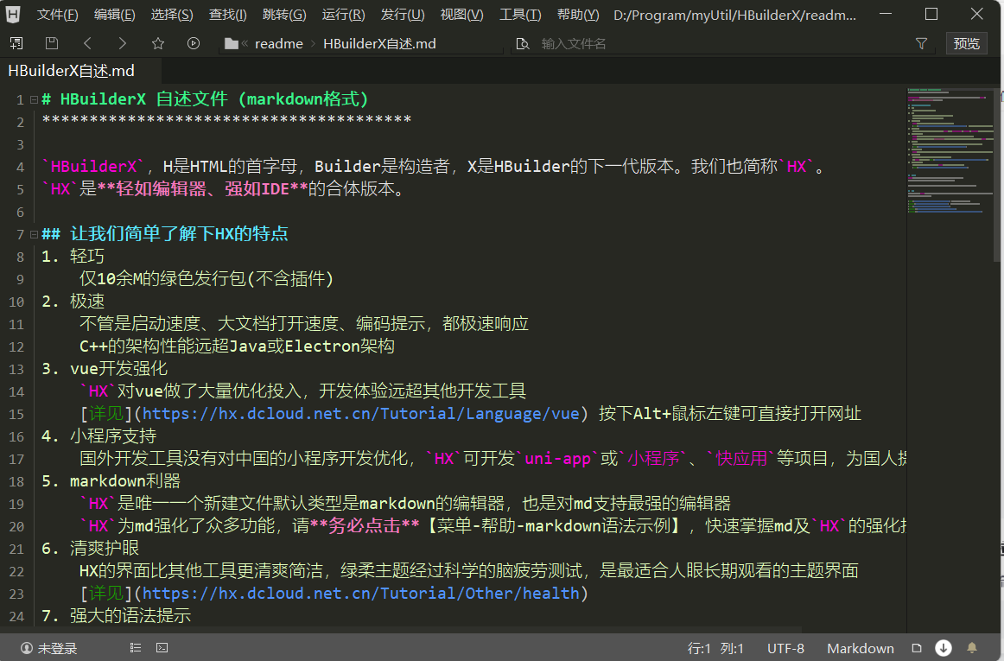Click the file search magnifier icon

click(x=523, y=43)
